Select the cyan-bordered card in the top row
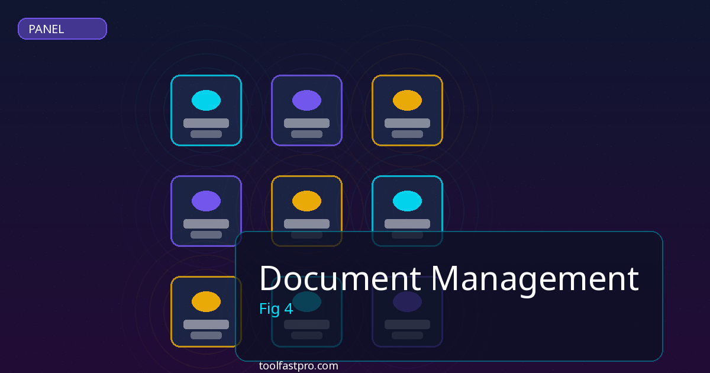 pos(206,111)
